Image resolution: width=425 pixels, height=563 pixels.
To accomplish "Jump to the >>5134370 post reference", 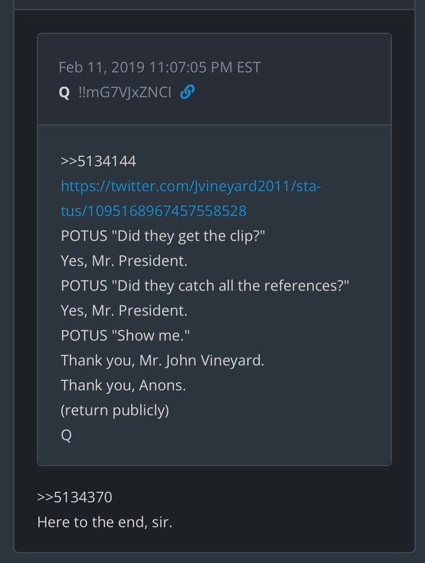I will coord(74,497).
